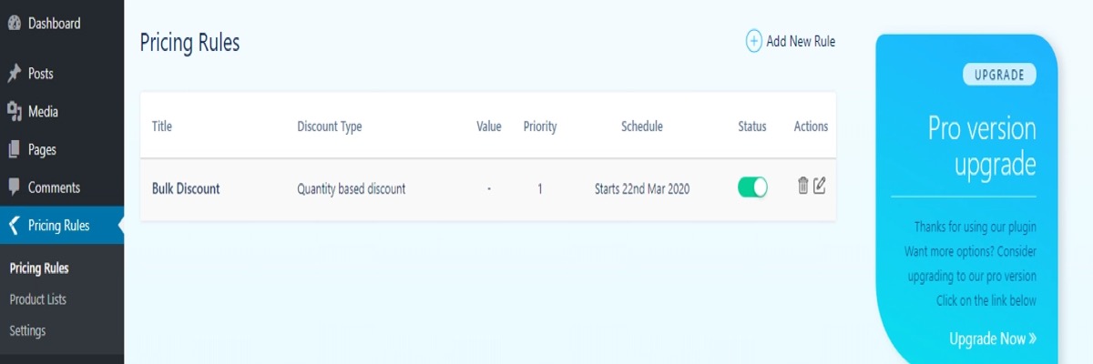Click the Dashboard gauge icon

tap(14, 24)
